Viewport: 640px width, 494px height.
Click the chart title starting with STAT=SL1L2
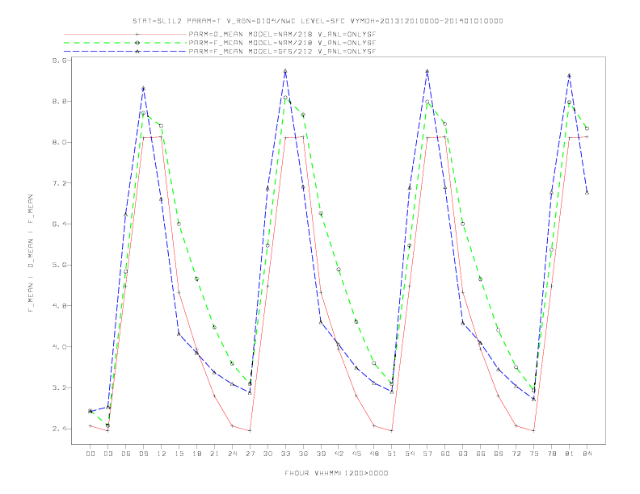(x=318, y=21)
